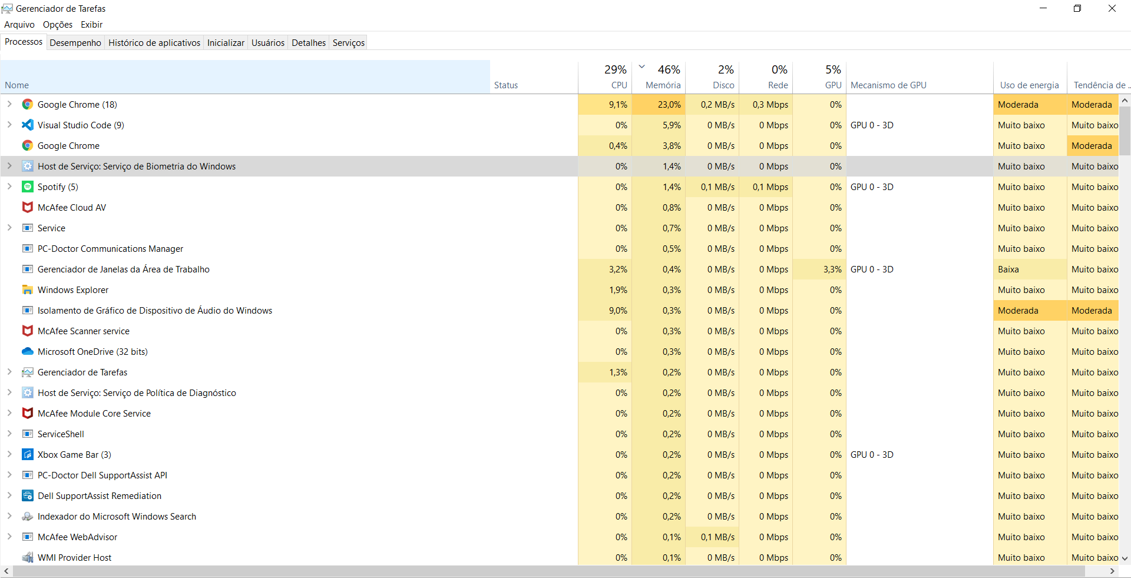
Task: Switch to the Desempenho tab
Action: click(75, 42)
